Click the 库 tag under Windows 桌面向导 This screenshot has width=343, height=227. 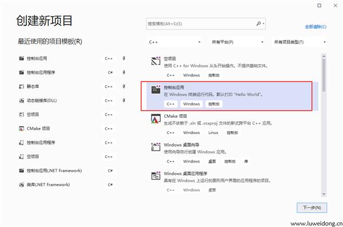coord(246,161)
